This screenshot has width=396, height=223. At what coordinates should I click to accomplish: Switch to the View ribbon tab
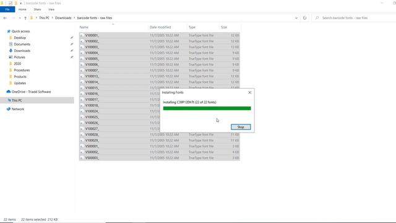51,9
